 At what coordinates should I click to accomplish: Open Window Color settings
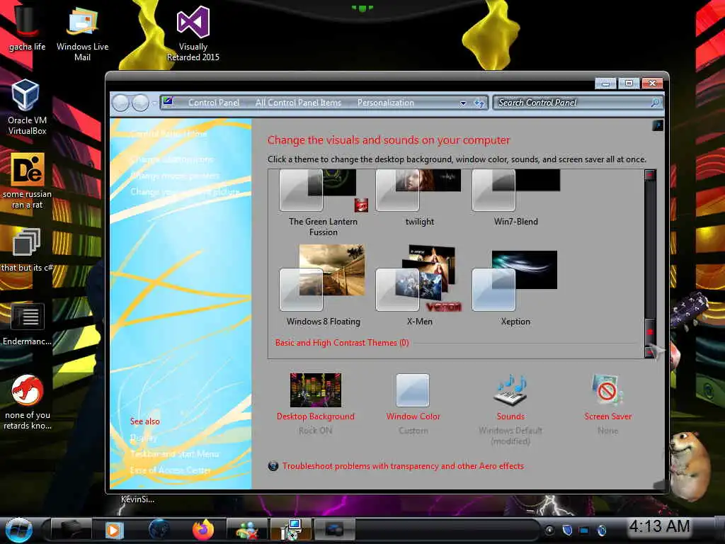pos(413,397)
